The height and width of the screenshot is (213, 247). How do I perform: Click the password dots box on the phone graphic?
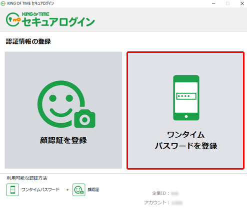tap(186, 96)
